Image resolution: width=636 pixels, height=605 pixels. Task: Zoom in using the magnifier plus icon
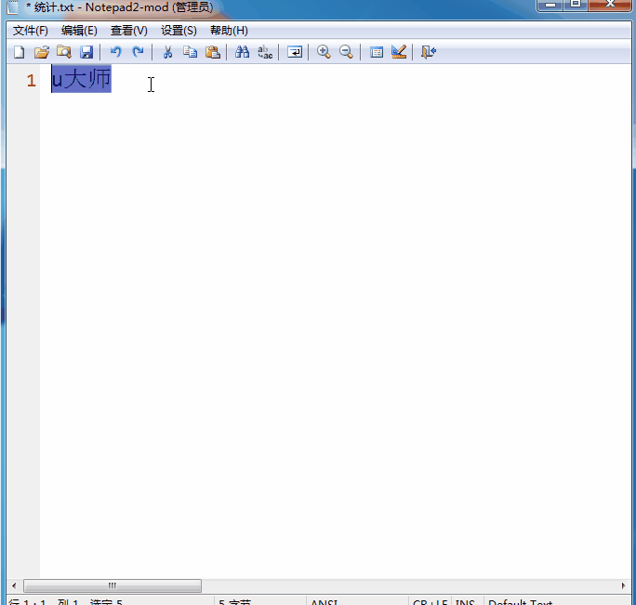coord(324,52)
